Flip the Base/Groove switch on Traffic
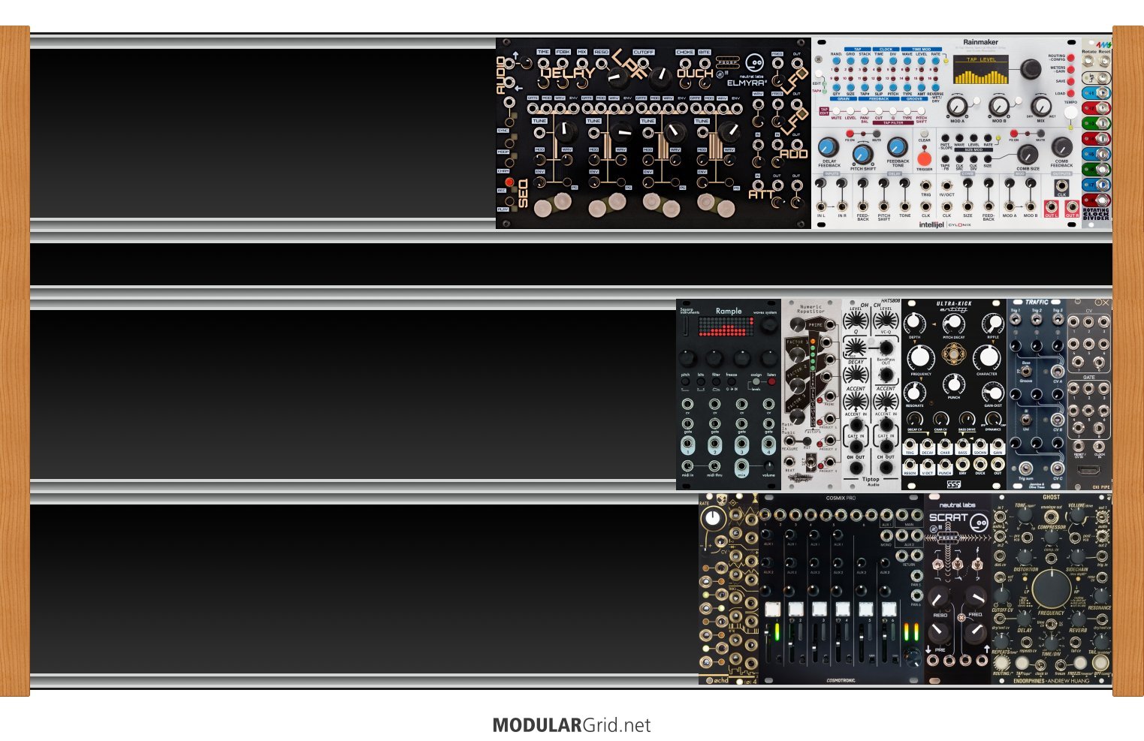1144x741 pixels. pyautogui.click(x=1025, y=372)
